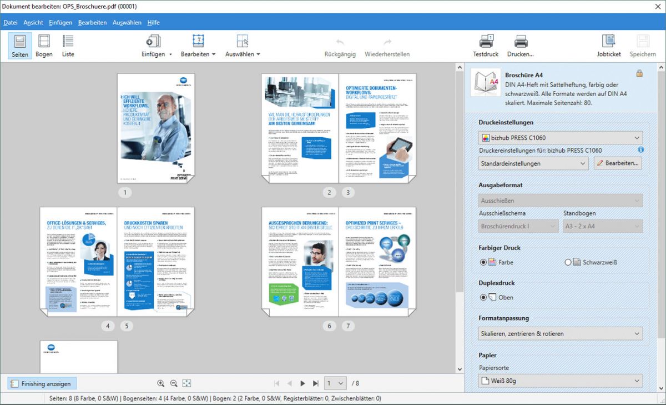This screenshot has height=405, width=666.
Task: Select the cover page 1 thumbnail
Action: (x=156, y=128)
